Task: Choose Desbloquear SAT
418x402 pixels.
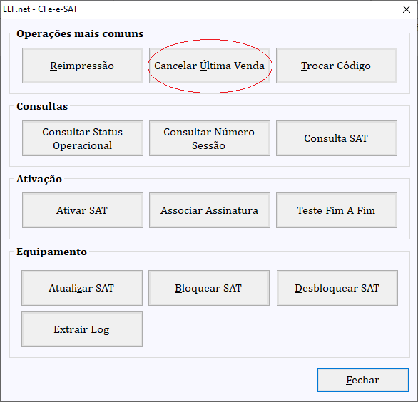Action: [337, 288]
